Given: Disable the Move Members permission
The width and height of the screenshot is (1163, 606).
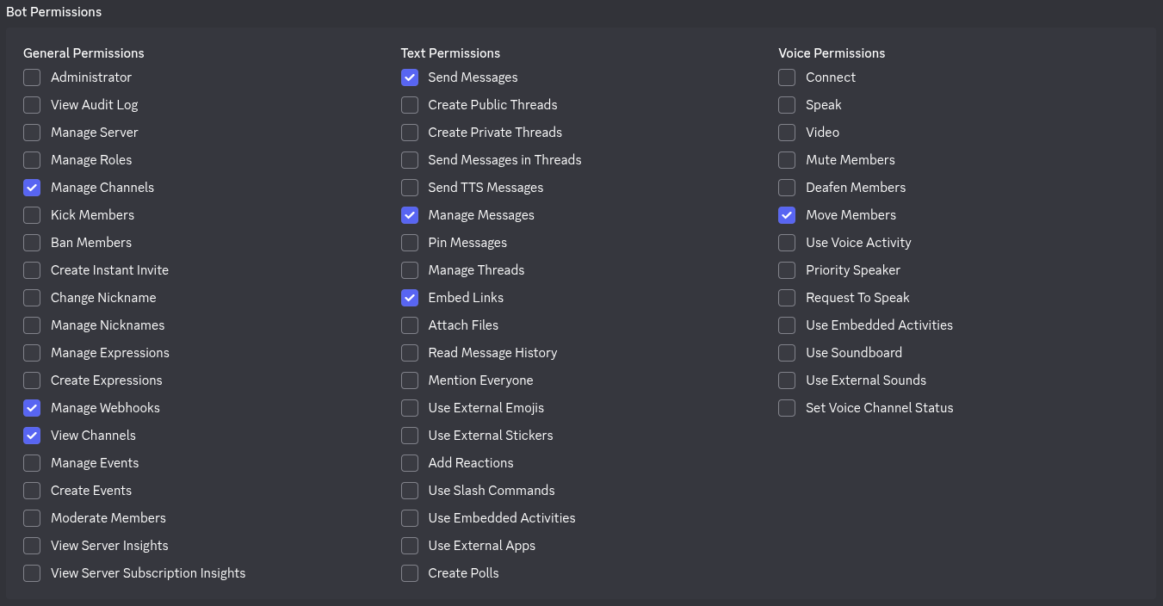Looking at the screenshot, I should [786, 214].
